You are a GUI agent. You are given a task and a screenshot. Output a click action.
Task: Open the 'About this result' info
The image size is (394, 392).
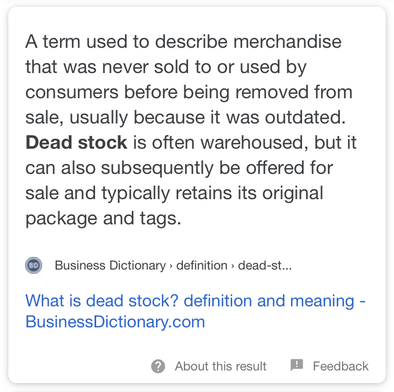[221, 366]
